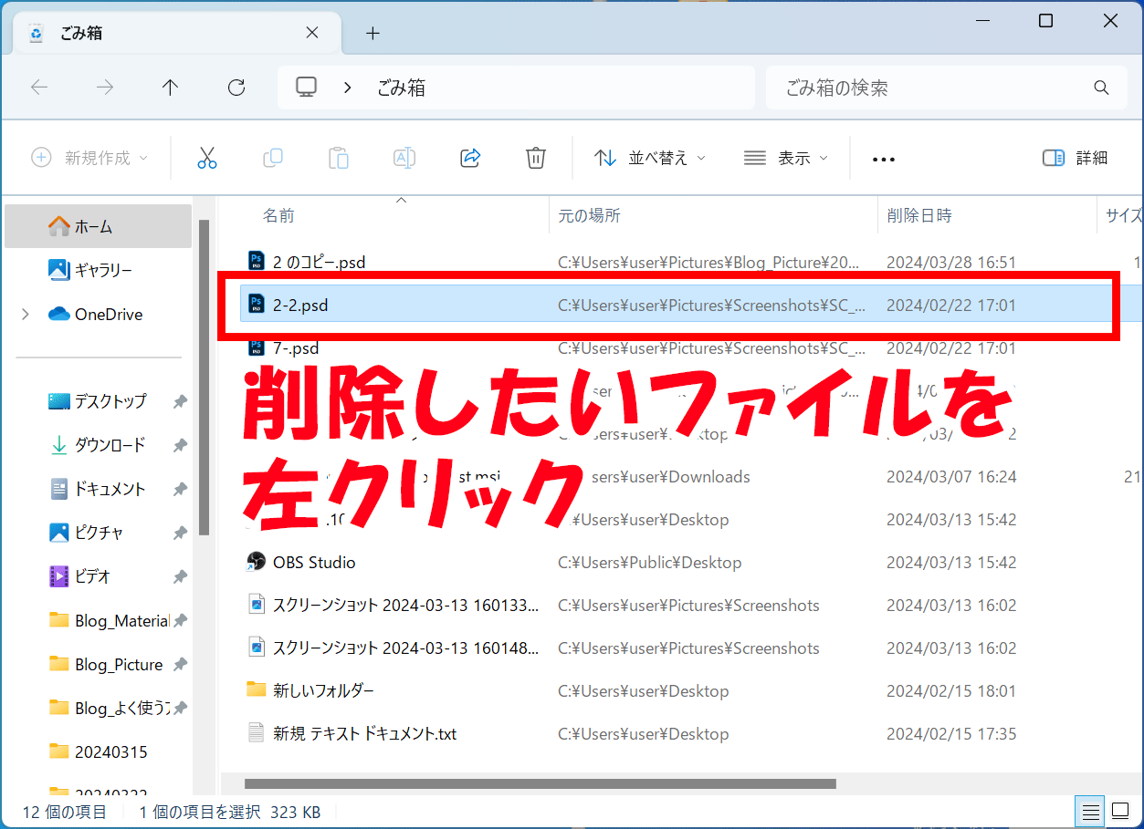Image resolution: width=1144 pixels, height=829 pixels.
Task: Switch to details list view in status bar
Action: (x=1089, y=811)
